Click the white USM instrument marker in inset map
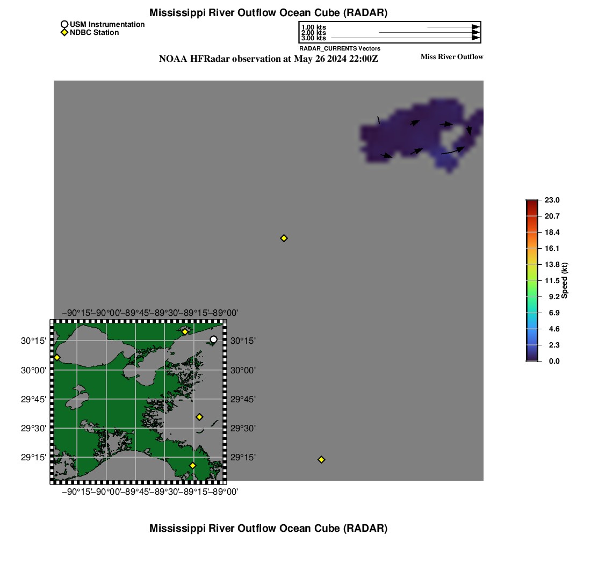The width and height of the screenshot is (591, 564). click(213, 339)
